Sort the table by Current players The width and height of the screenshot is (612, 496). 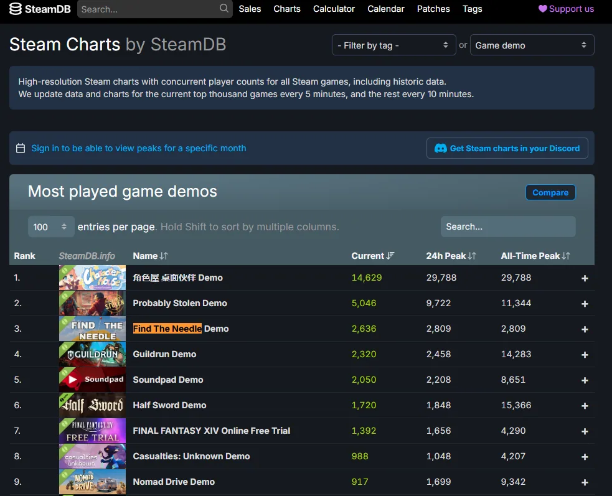click(x=373, y=256)
